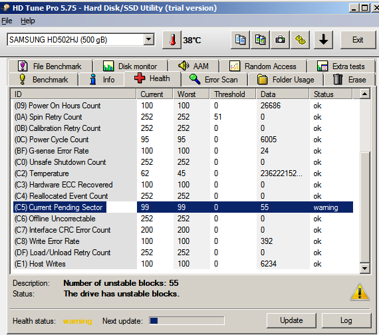Select the (C4) Reallocated Event Count row
This screenshot has width=379, height=335.
tap(183, 196)
